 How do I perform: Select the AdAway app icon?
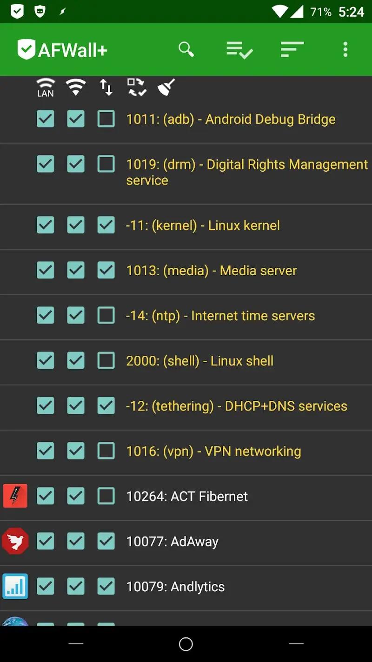pos(15,541)
